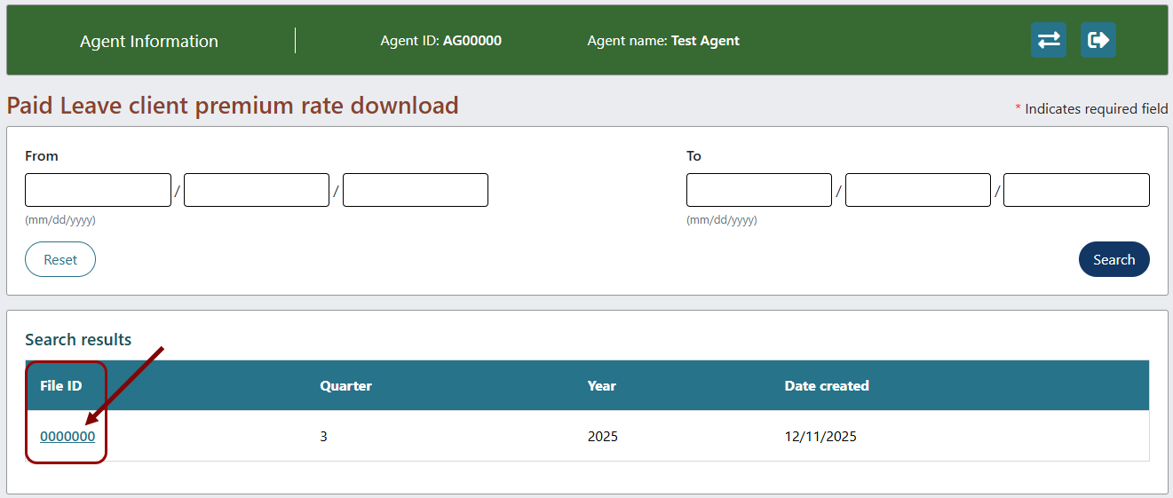Image resolution: width=1173 pixels, height=498 pixels.
Task: Click the sign out icon
Action: tap(1098, 41)
